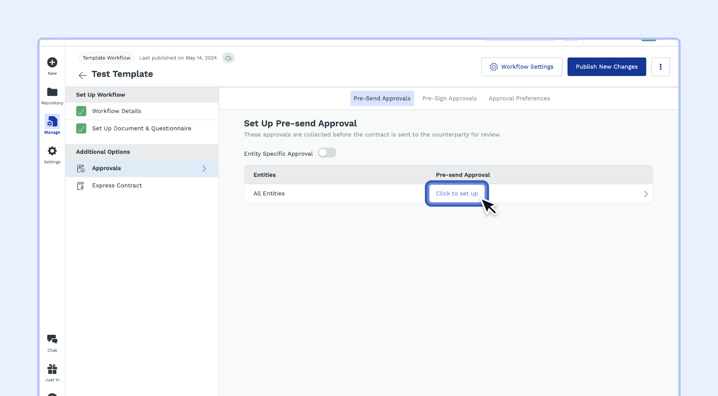Expand the All Entities row chevron
This screenshot has width=718, height=396.
[x=646, y=194]
